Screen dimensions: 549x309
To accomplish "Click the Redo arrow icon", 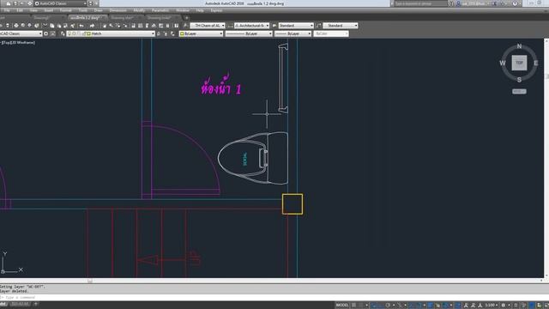I will pyautogui.click(x=92, y=26).
